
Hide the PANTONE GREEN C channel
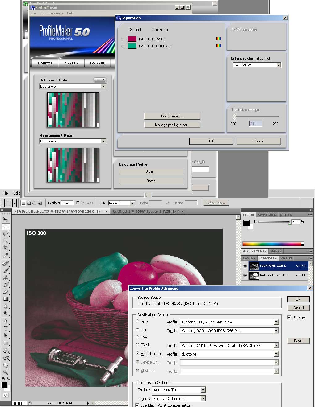click(x=245, y=275)
